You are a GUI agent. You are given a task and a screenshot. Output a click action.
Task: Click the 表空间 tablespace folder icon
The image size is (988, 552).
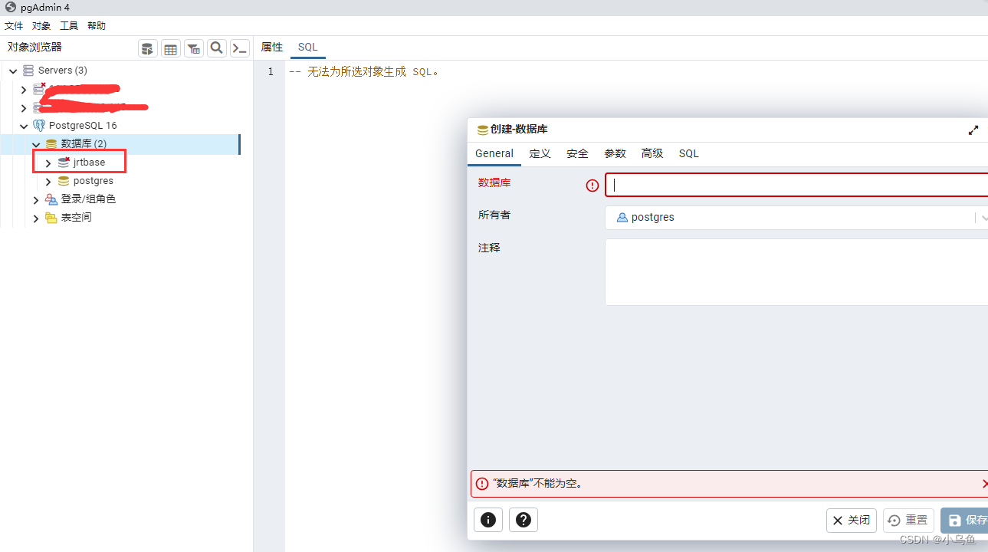pos(51,218)
